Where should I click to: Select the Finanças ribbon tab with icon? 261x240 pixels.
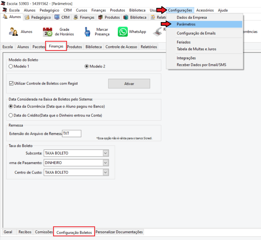[x=84, y=17]
